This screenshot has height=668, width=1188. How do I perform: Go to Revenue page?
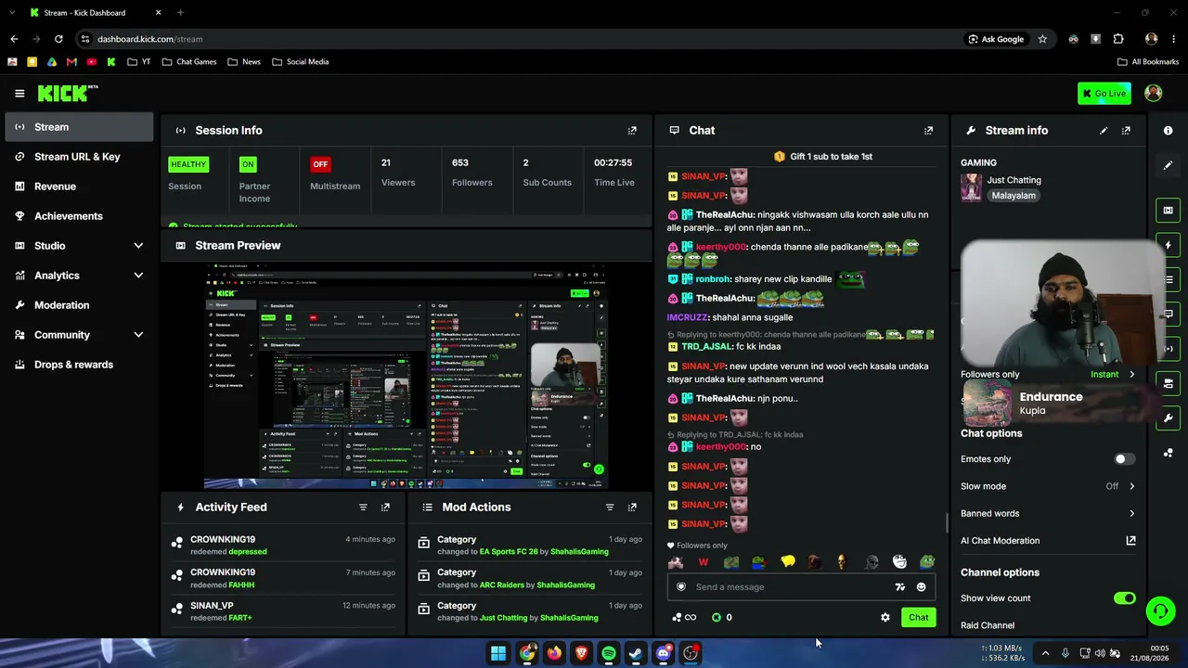click(79, 186)
